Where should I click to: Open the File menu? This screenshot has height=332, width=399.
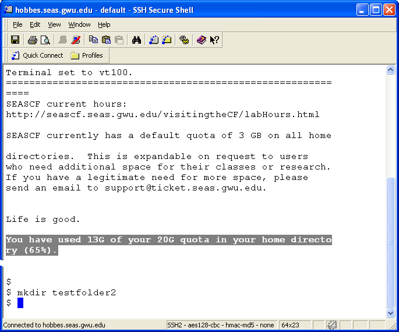[x=17, y=24]
